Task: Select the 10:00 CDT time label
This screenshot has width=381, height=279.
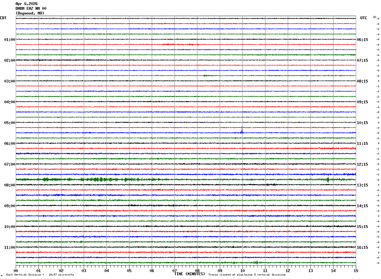Action: point(10,227)
